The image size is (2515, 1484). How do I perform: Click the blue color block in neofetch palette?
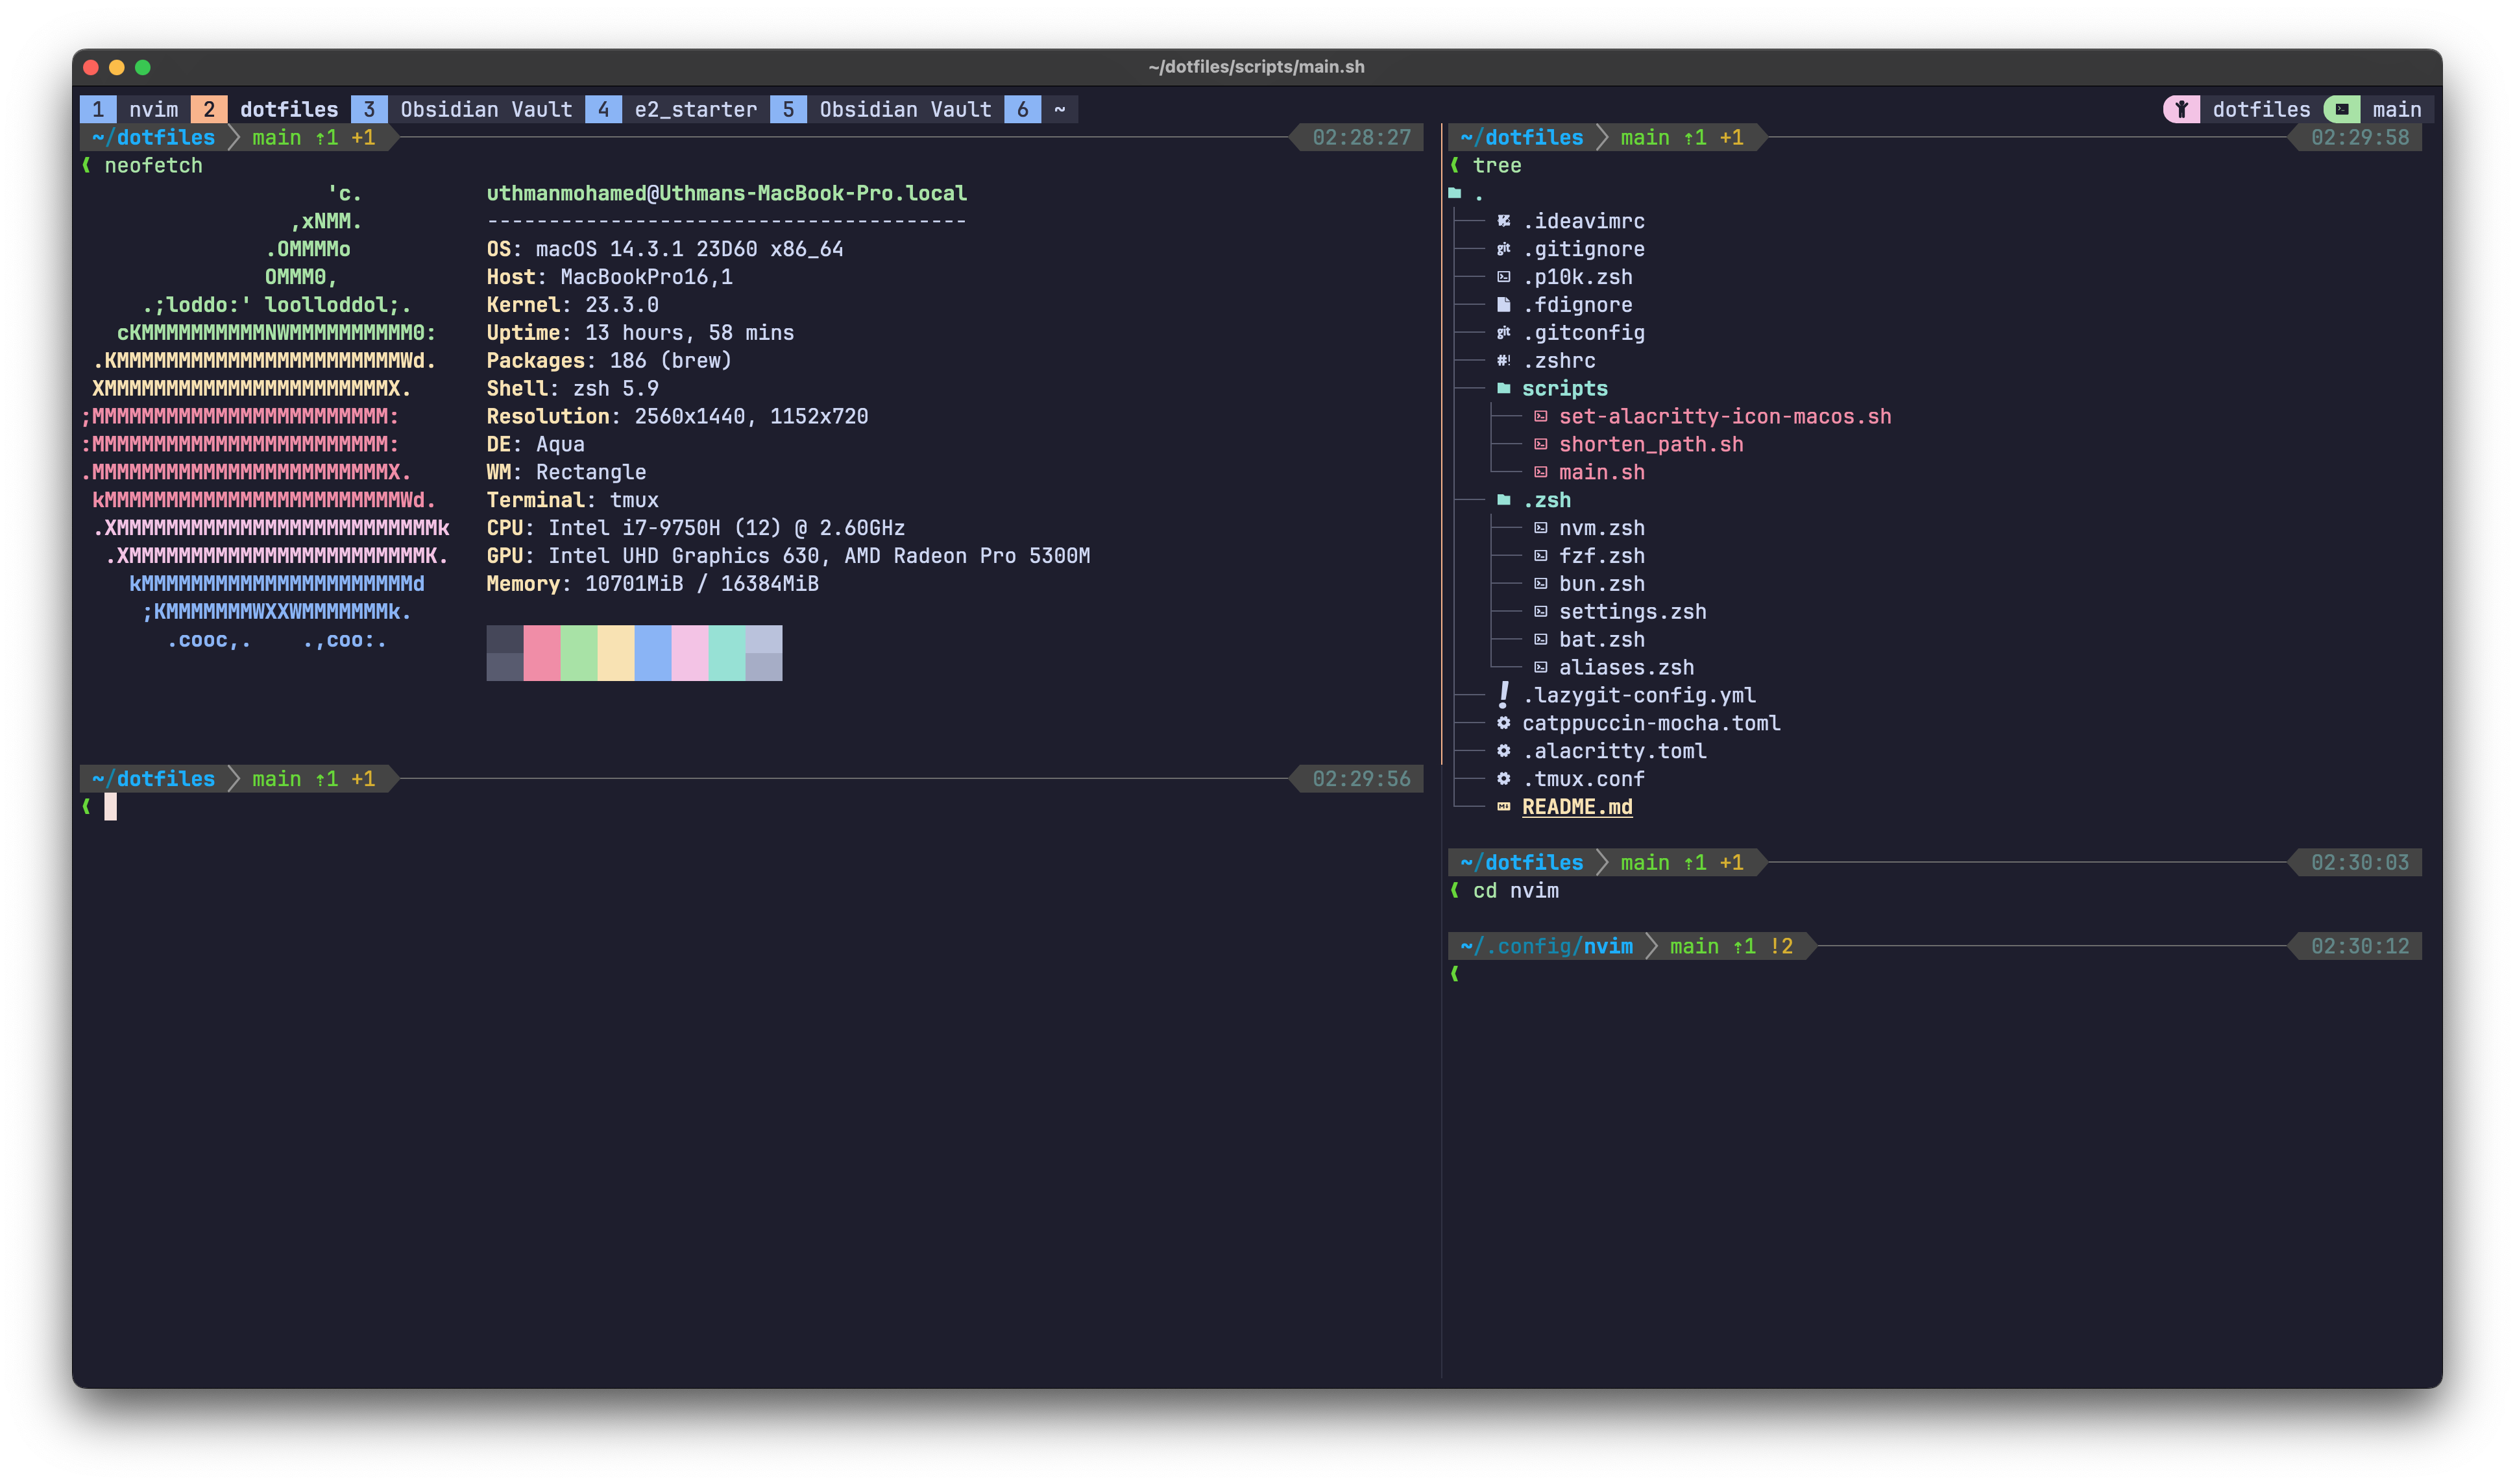tap(652, 653)
